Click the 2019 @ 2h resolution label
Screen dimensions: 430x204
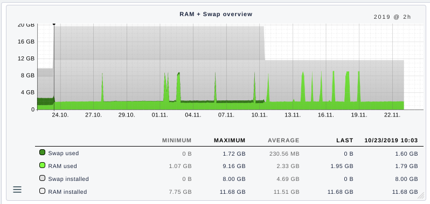(x=392, y=17)
